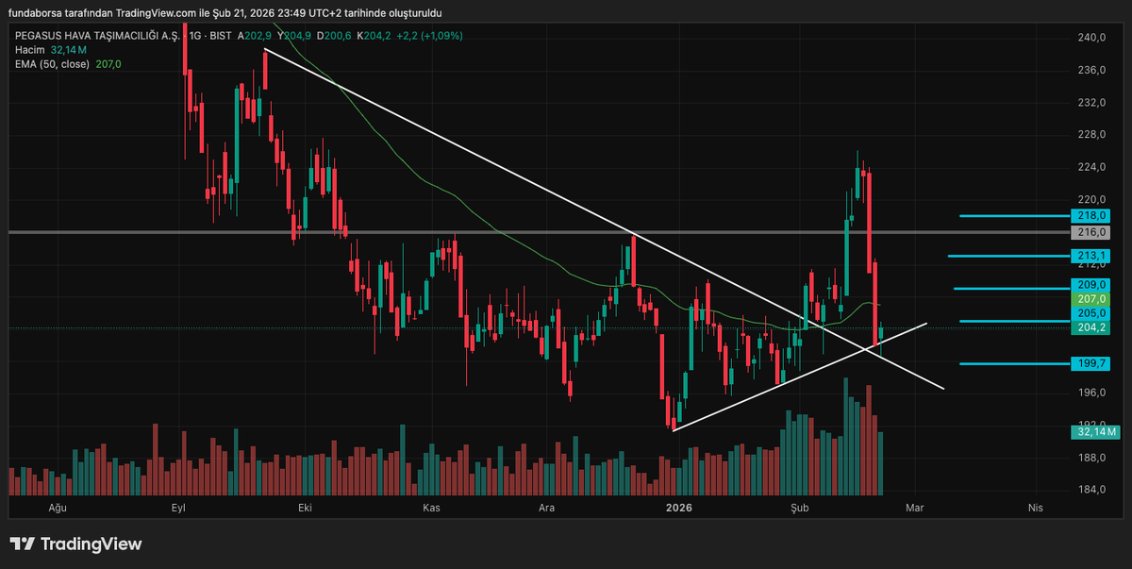Click the 207,0 value next to EMA label
1132x569 pixels.
click(x=108, y=64)
